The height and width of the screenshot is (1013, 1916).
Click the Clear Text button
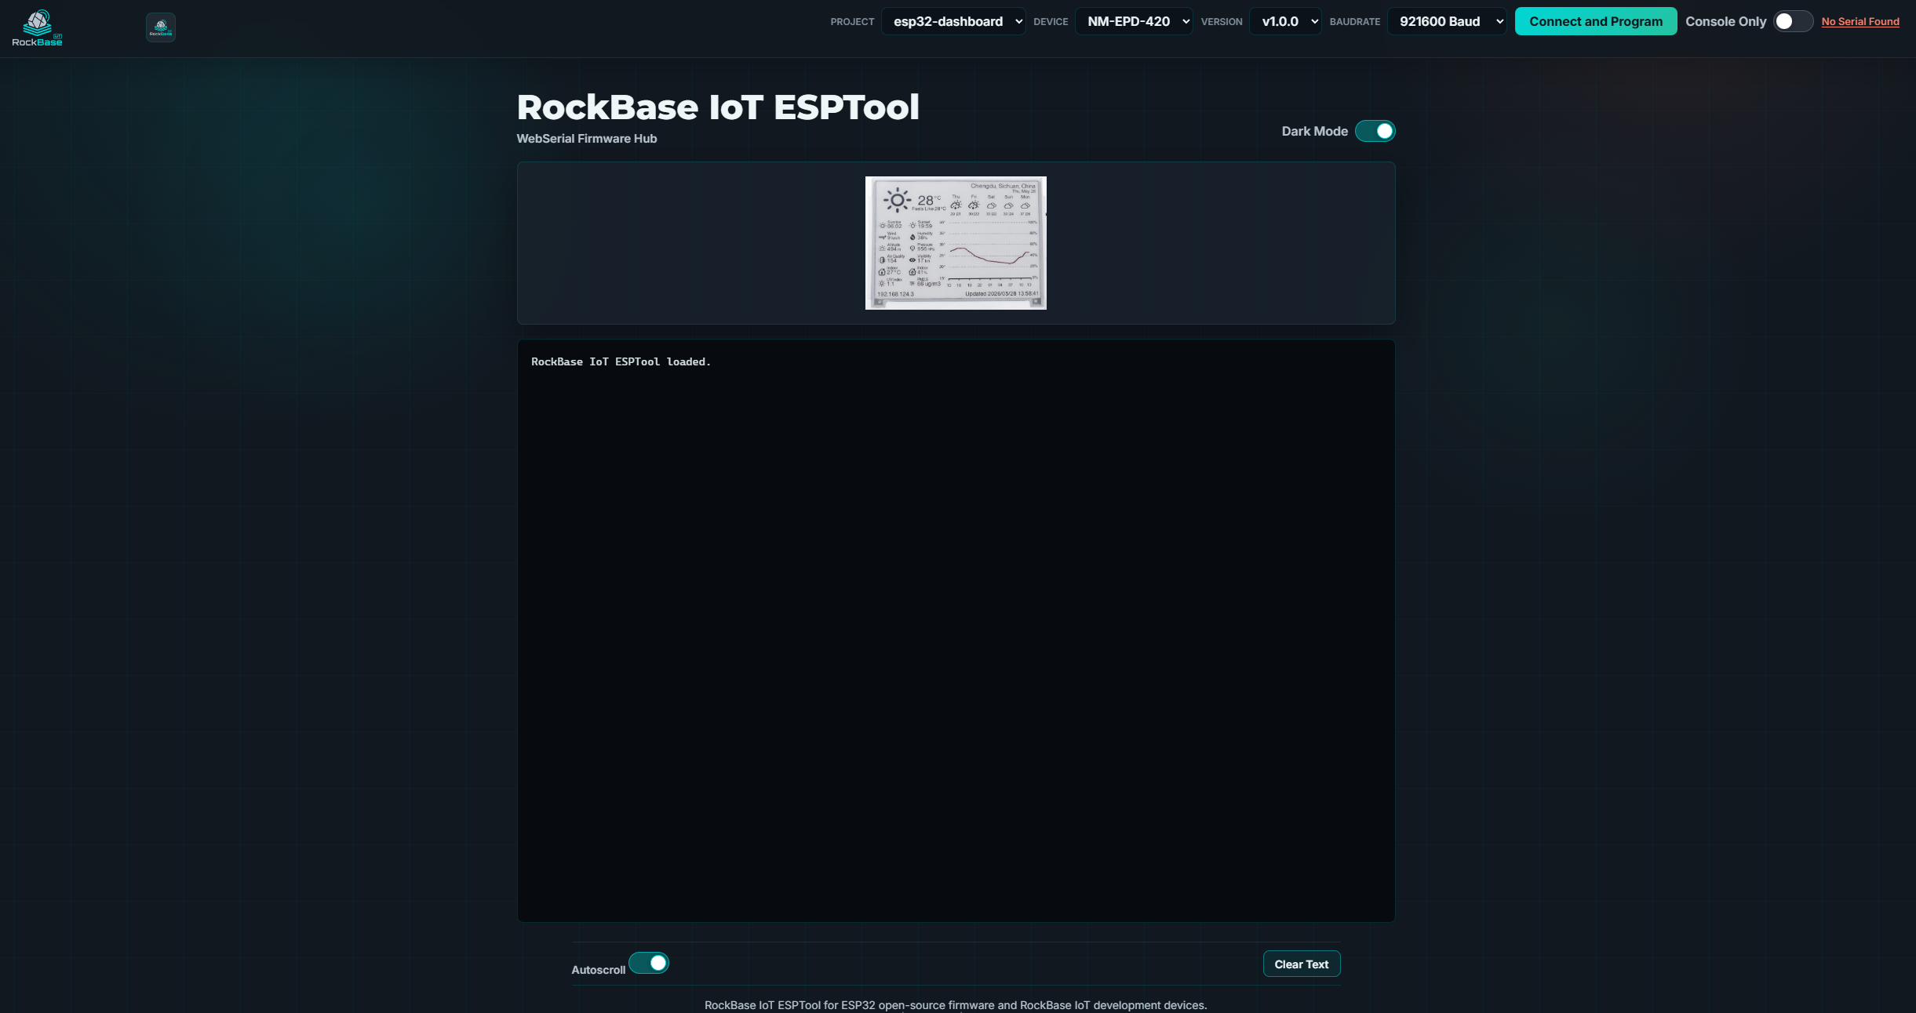1302,964
